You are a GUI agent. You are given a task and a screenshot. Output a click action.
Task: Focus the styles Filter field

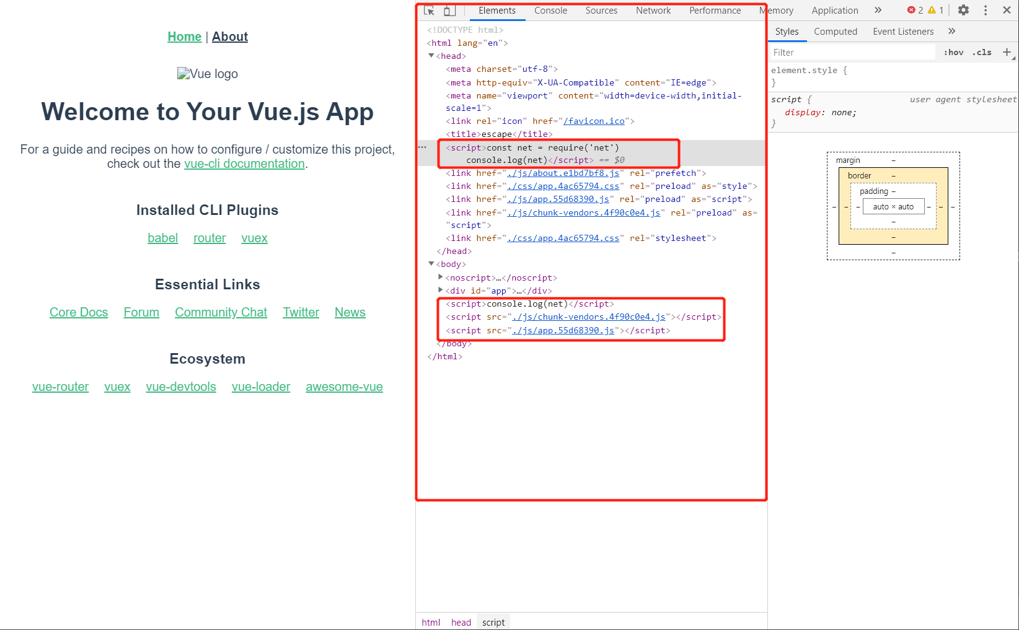pyautogui.click(x=852, y=53)
